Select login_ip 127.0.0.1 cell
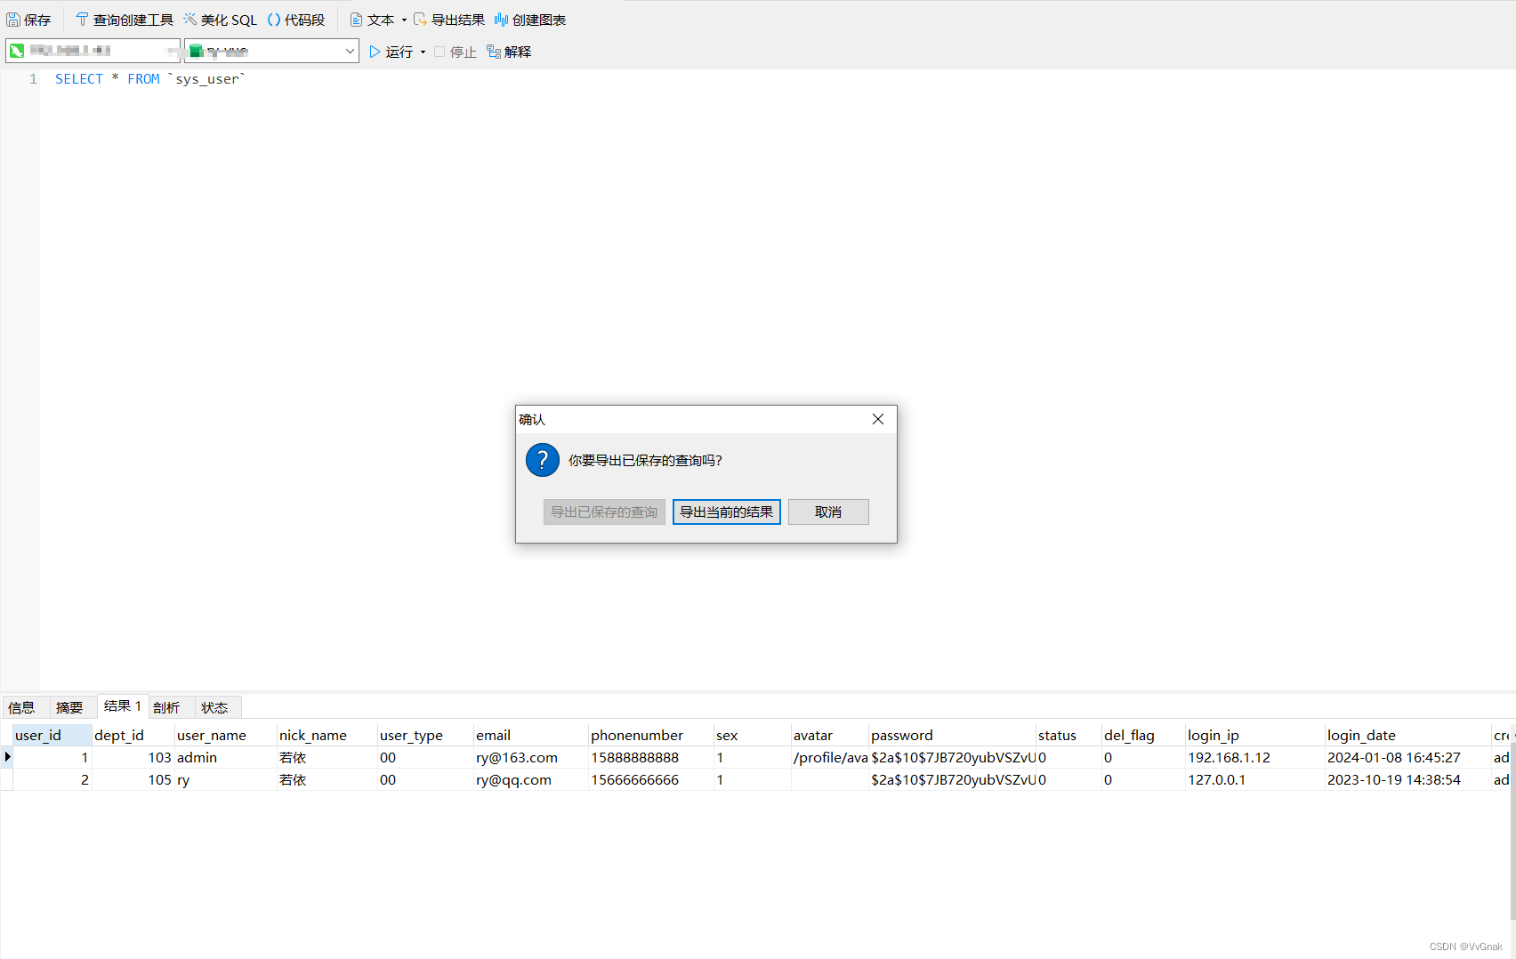Image resolution: width=1516 pixels, height=959 pixels. (1254, 779)
